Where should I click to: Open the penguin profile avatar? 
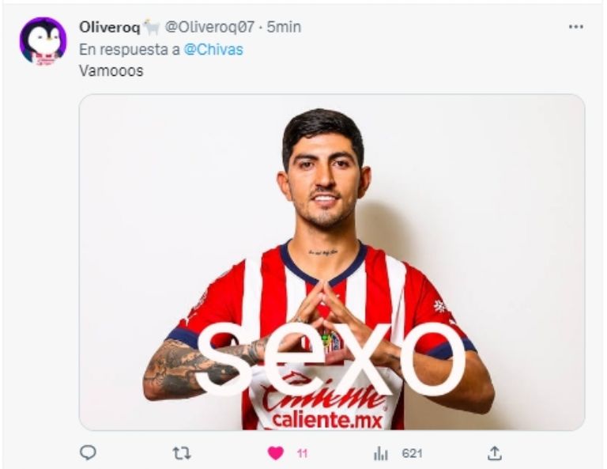[x=43, y=41]
